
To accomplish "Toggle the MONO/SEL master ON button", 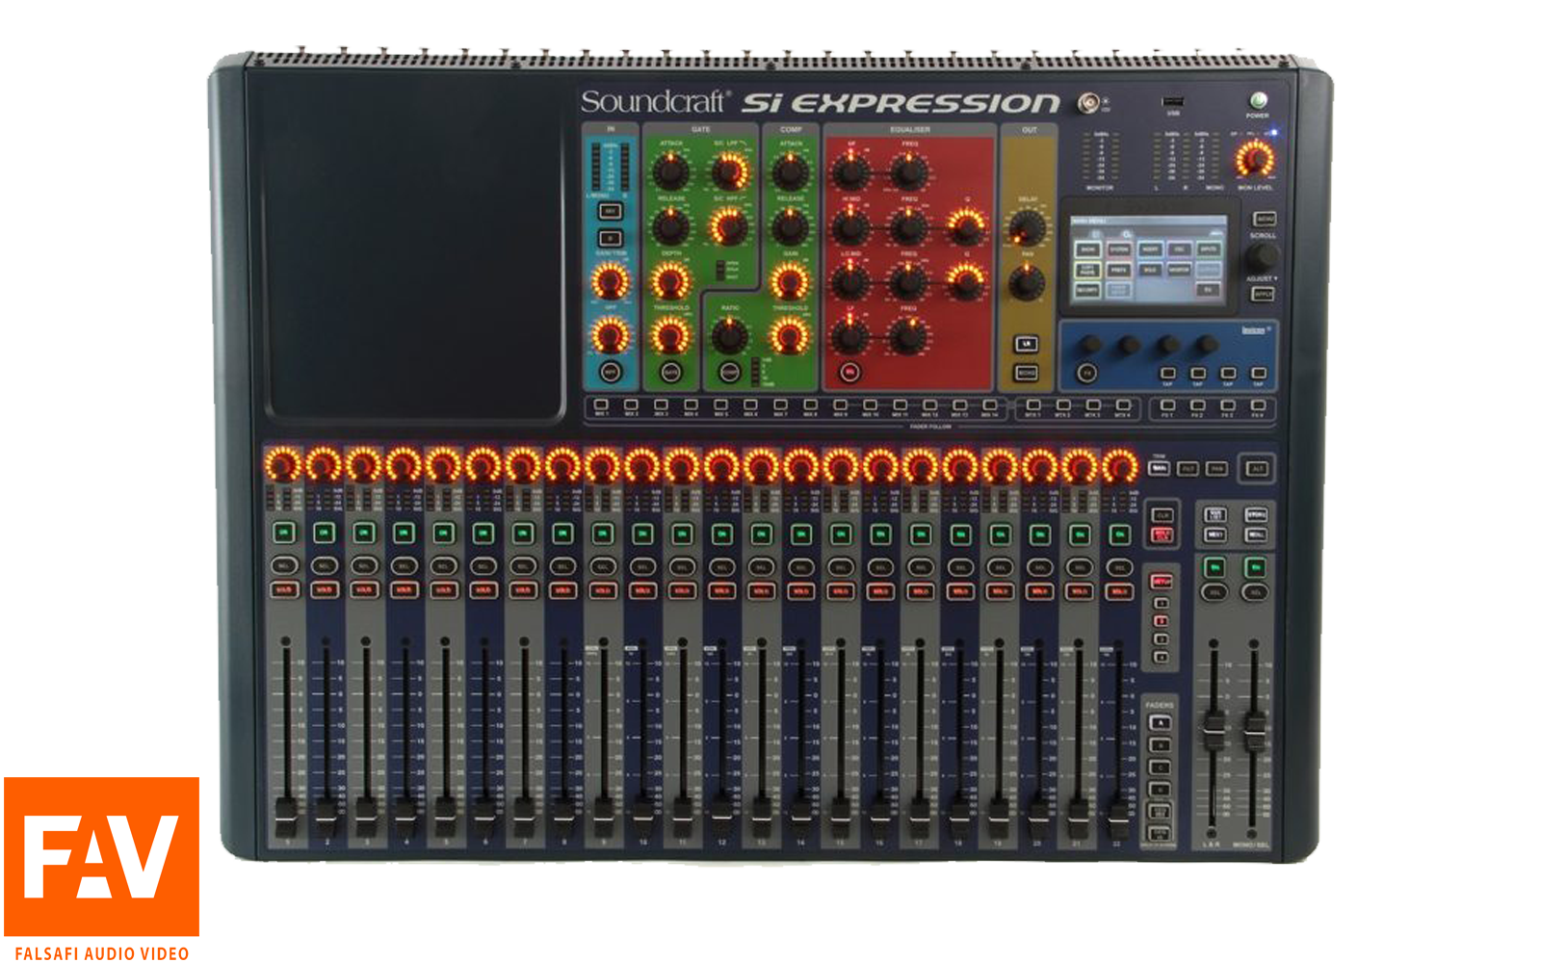I will click(1255, 567).
